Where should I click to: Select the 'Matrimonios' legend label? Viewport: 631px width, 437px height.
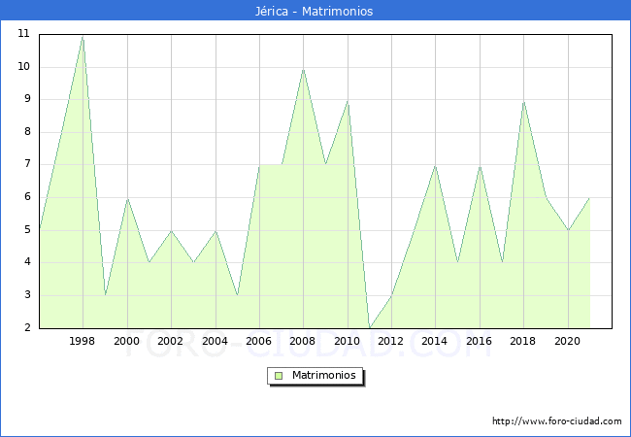(x=324, y=375)
